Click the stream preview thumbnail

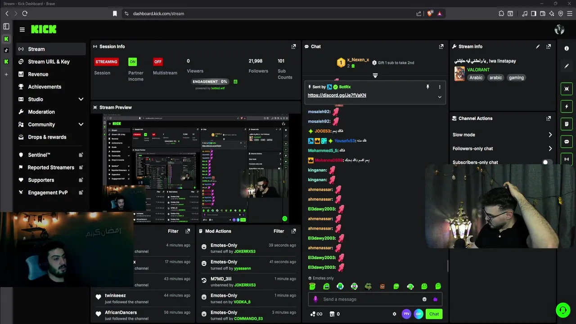(x=196, y=168)
